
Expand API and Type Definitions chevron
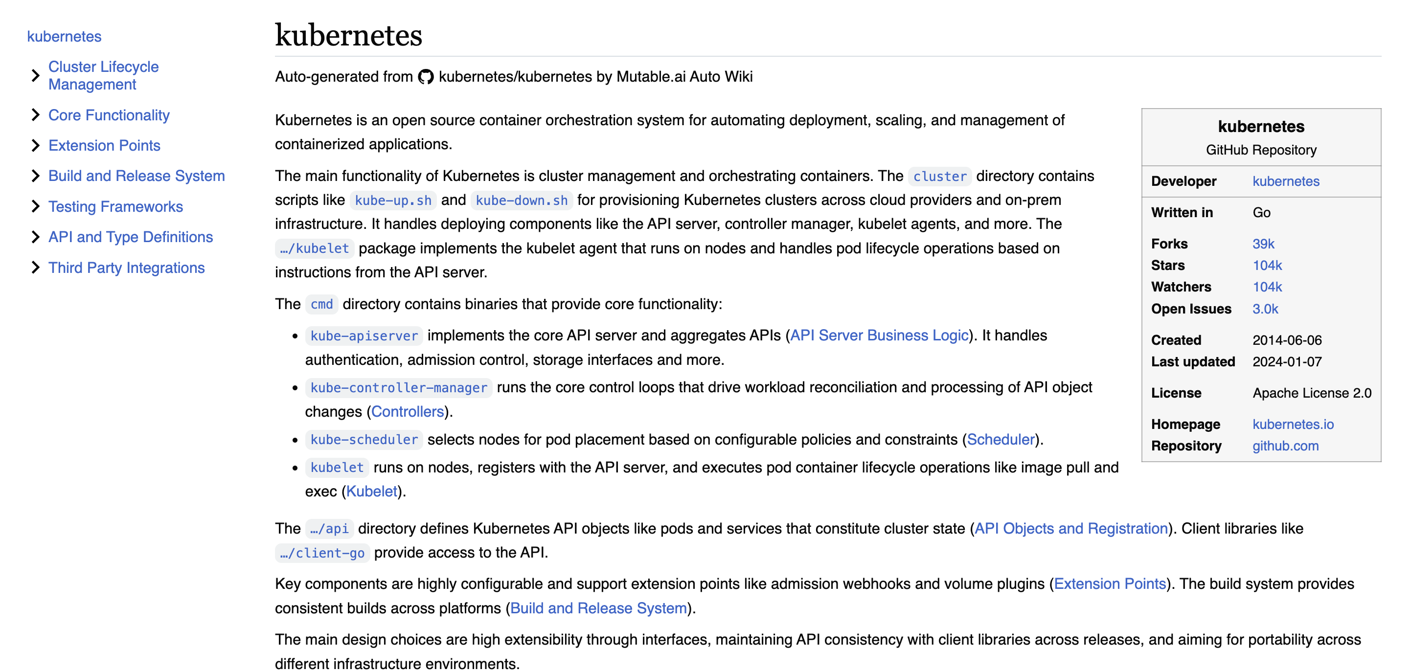click(36, 237)
